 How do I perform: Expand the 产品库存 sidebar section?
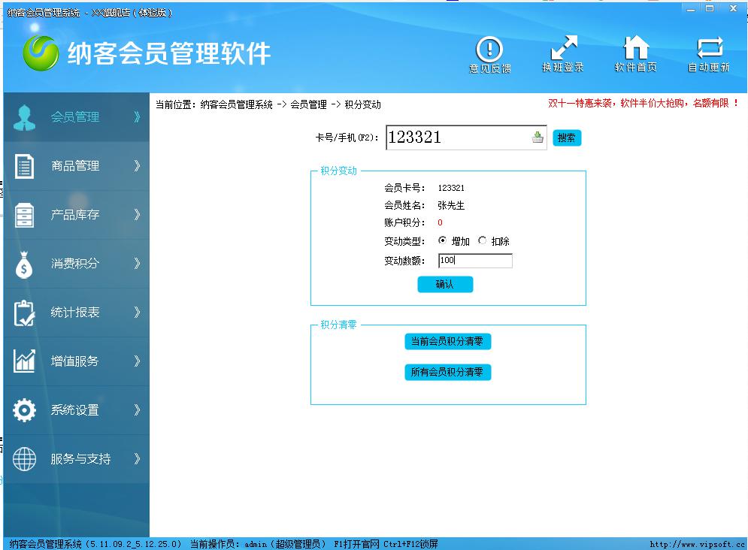(75, 215)
